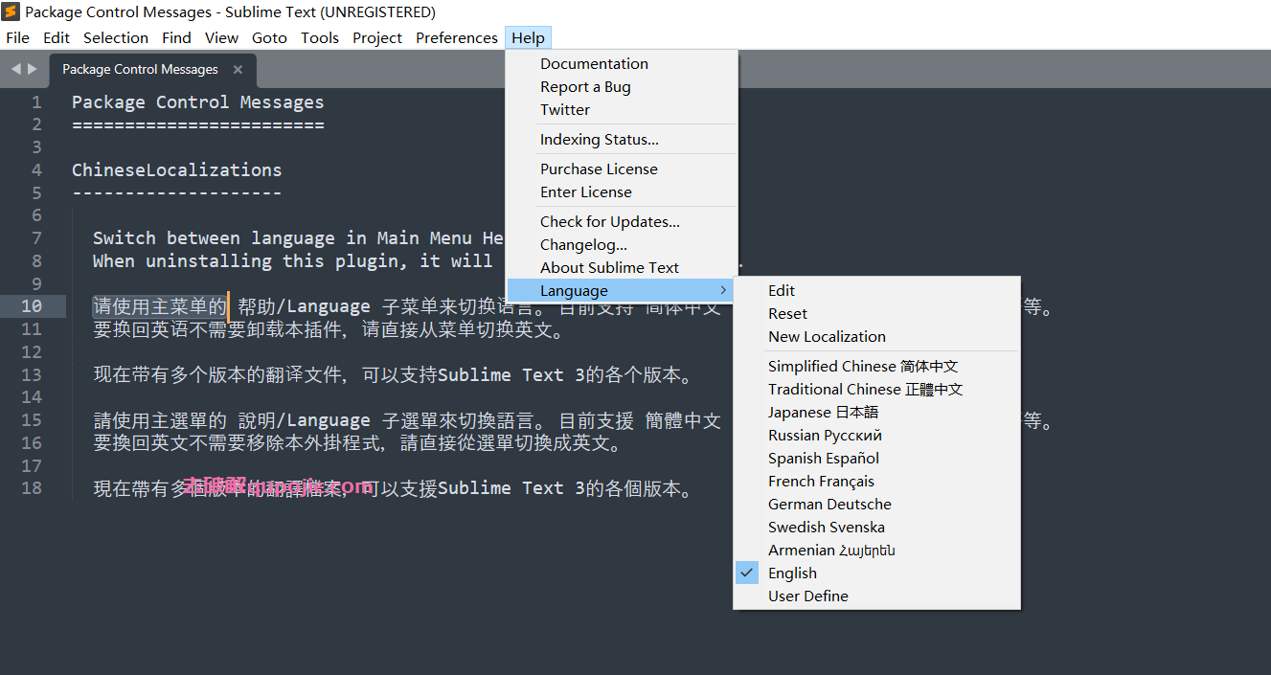Click the Sublime Text app icon in title bar

tap(11, 12)
